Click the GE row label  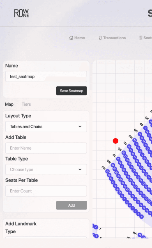coord(147,118)
